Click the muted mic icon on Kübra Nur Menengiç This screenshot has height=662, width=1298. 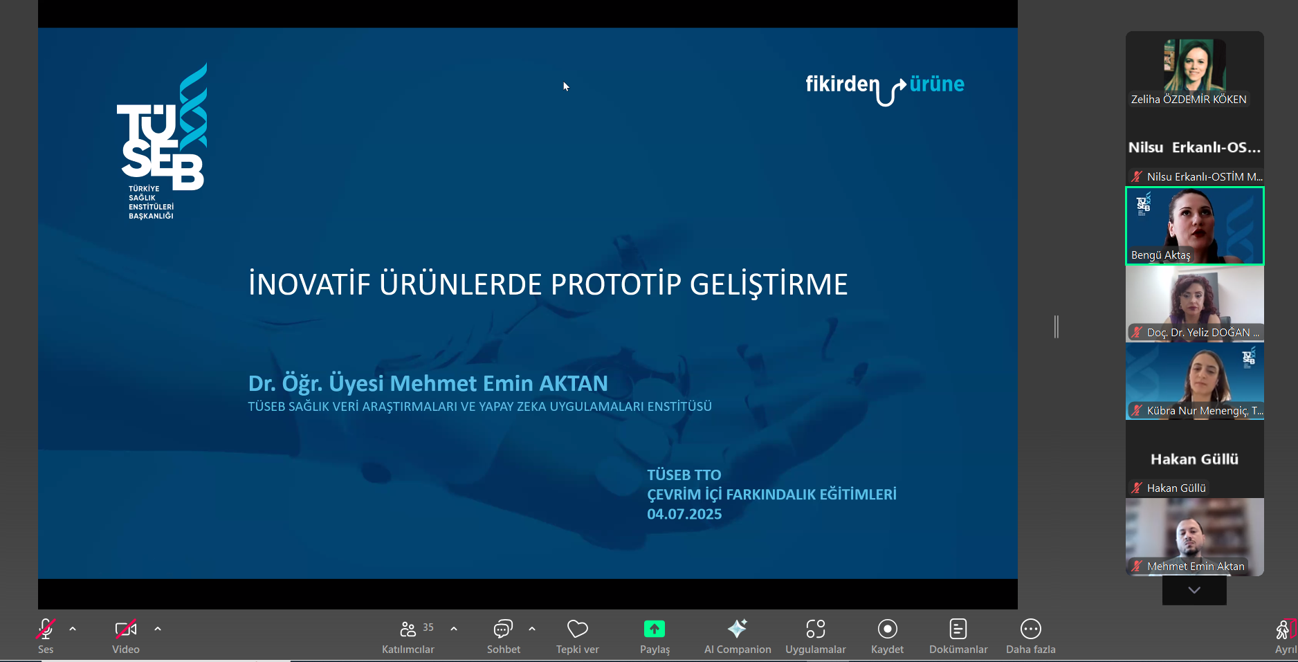[1137, 410]
